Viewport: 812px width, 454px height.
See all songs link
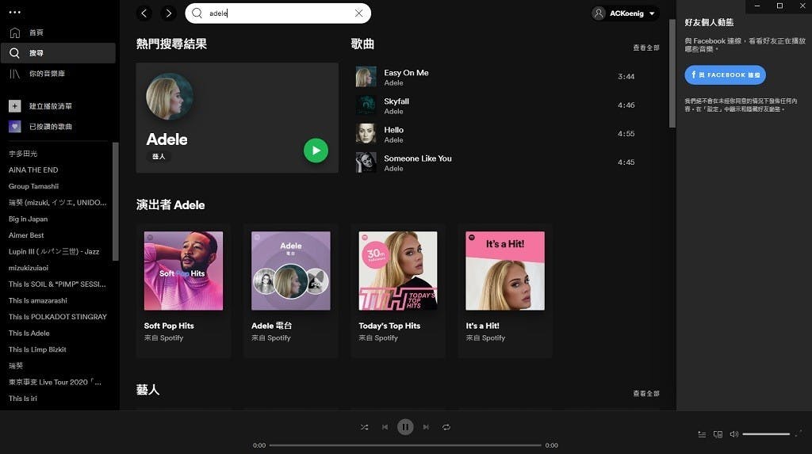click(x=645, y=48)
